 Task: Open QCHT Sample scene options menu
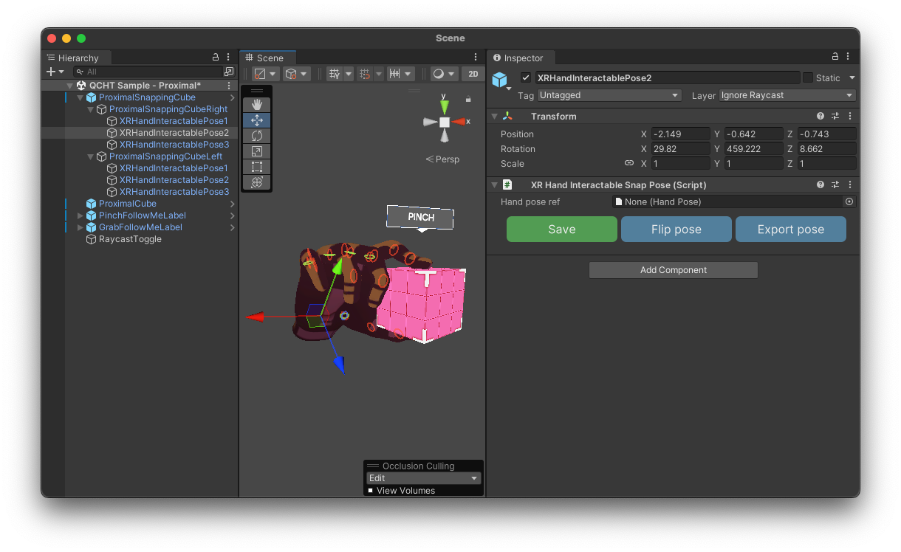229,86
